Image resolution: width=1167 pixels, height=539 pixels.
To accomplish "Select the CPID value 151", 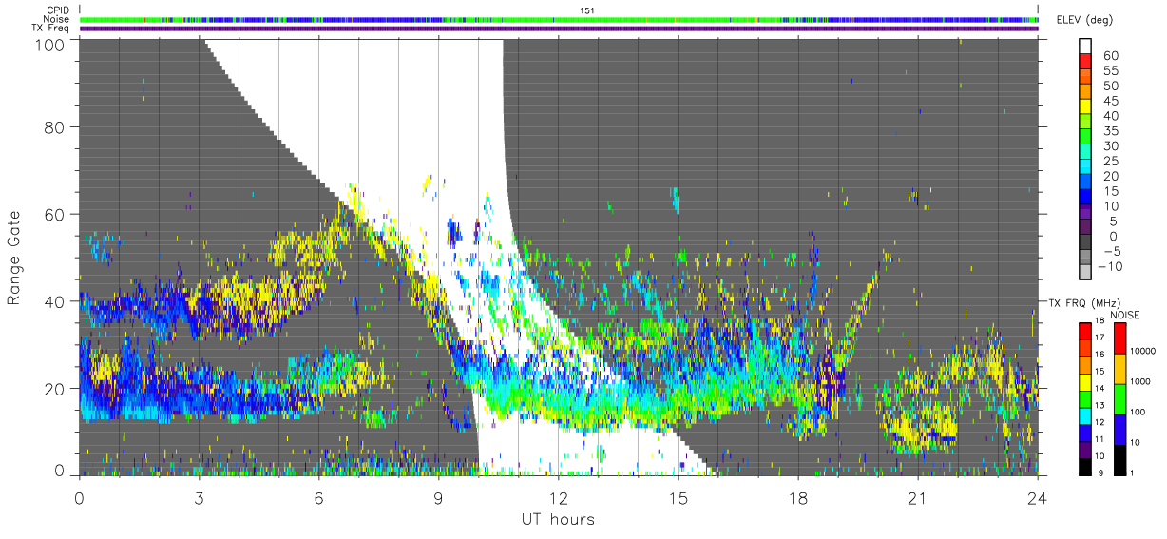I will coord(587,10).
